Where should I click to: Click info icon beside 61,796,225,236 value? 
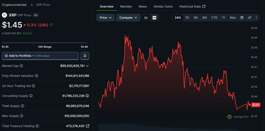(87, 96)
